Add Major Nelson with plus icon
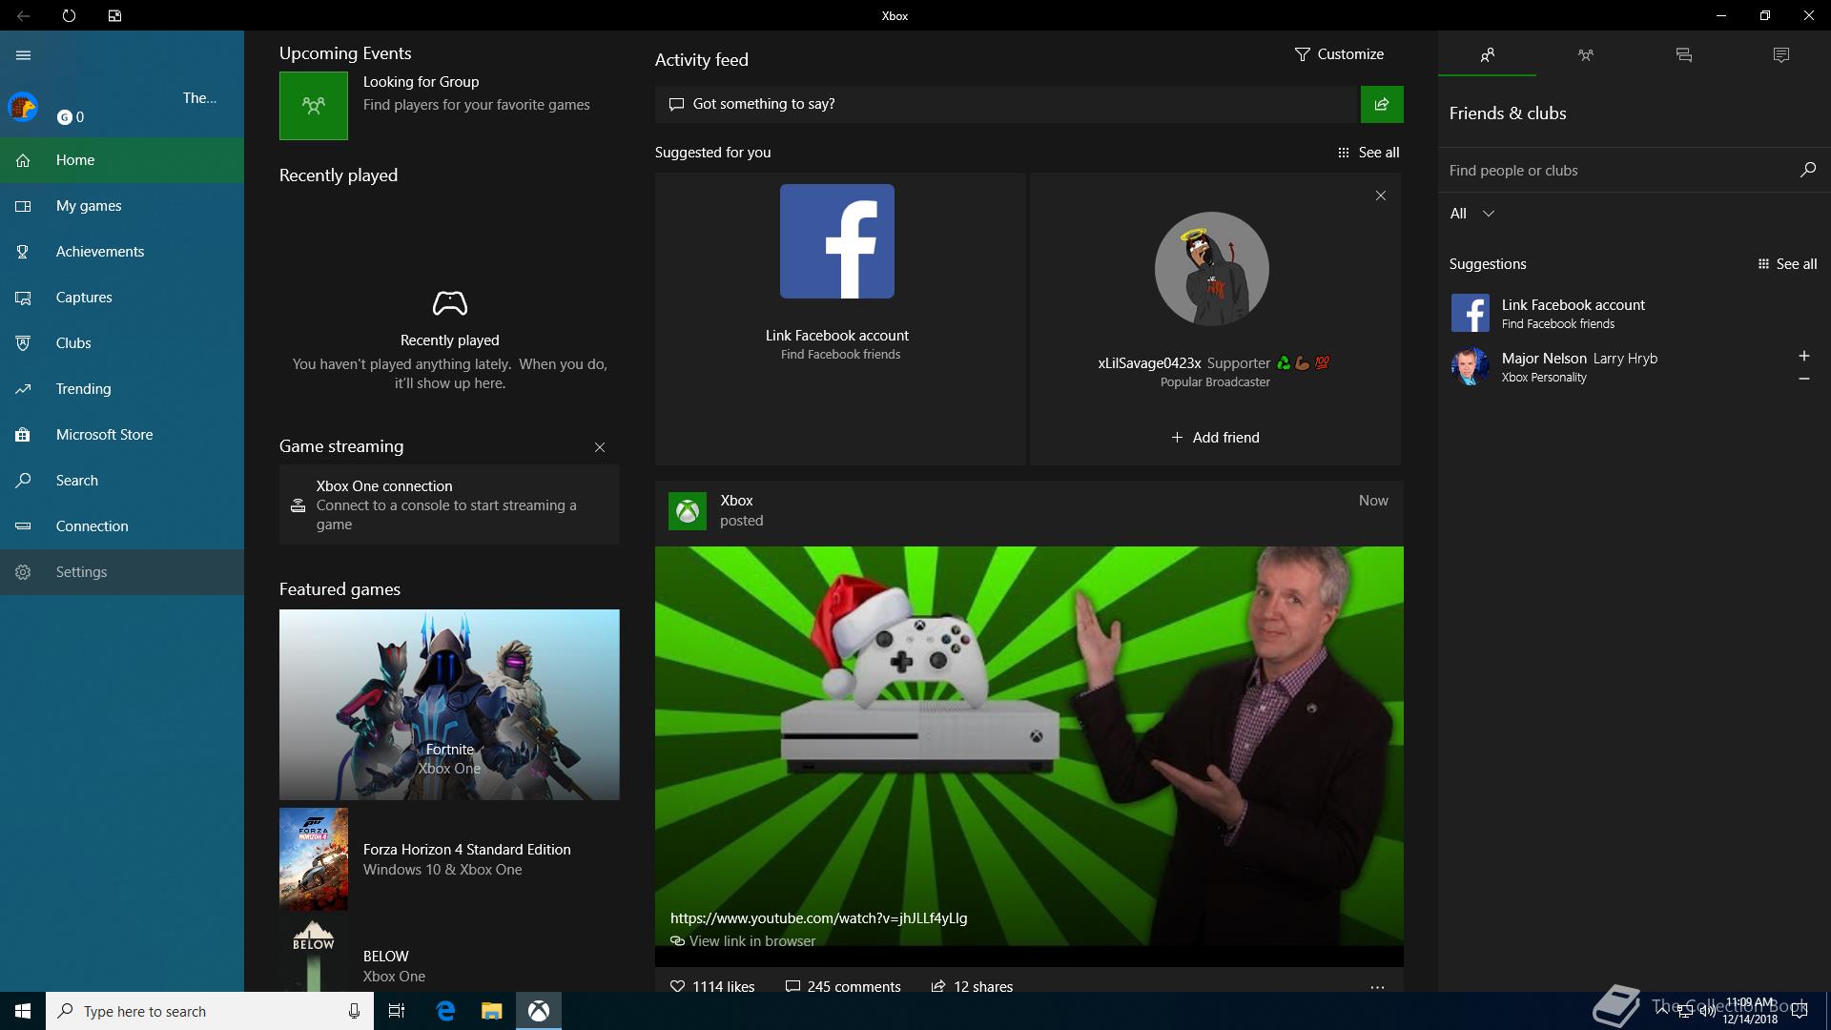Image resolution: width=1831 pixels, height=1030 pixels. [1803, 356]
